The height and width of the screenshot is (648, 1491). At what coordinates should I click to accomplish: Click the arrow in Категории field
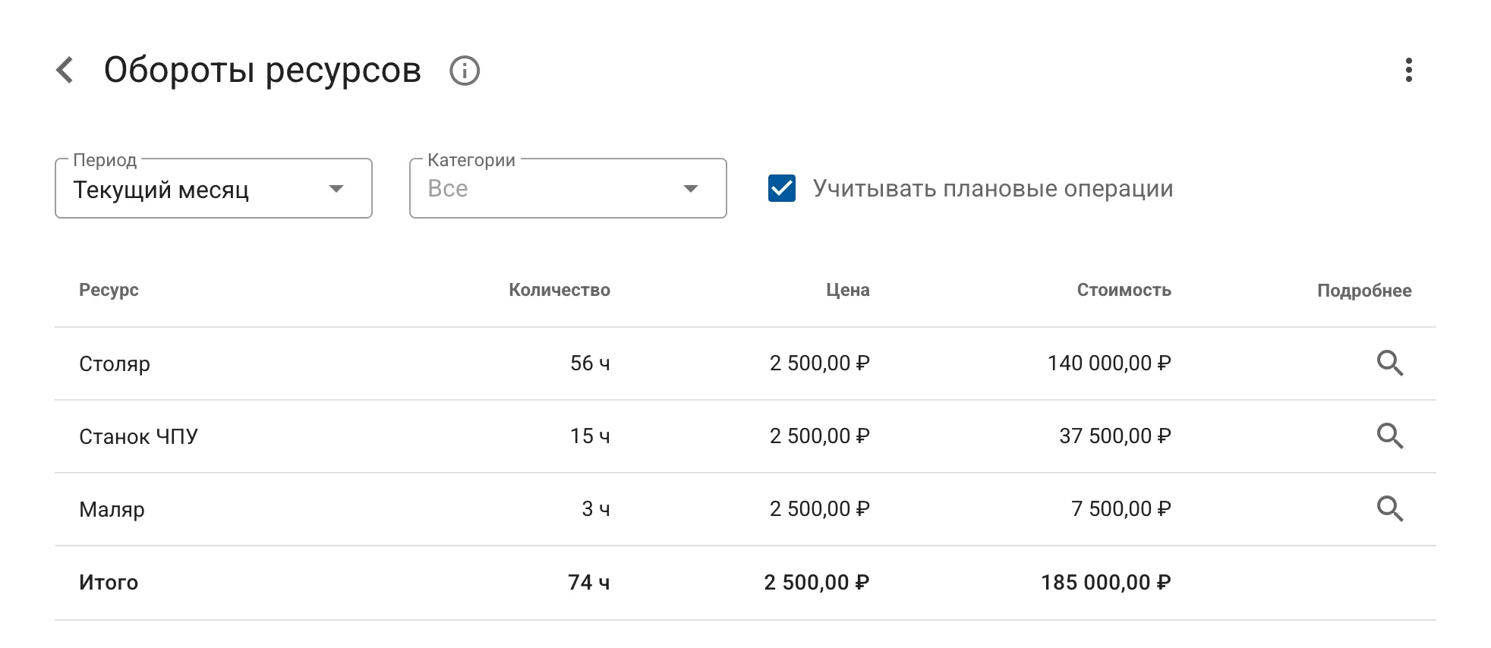click(690, 189)
